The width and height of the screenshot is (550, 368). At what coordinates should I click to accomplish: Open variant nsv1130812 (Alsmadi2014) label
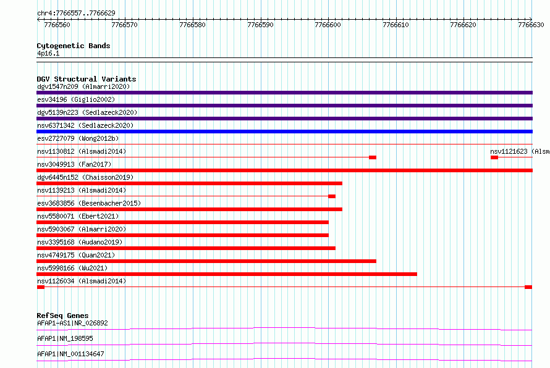coord(82,151)
